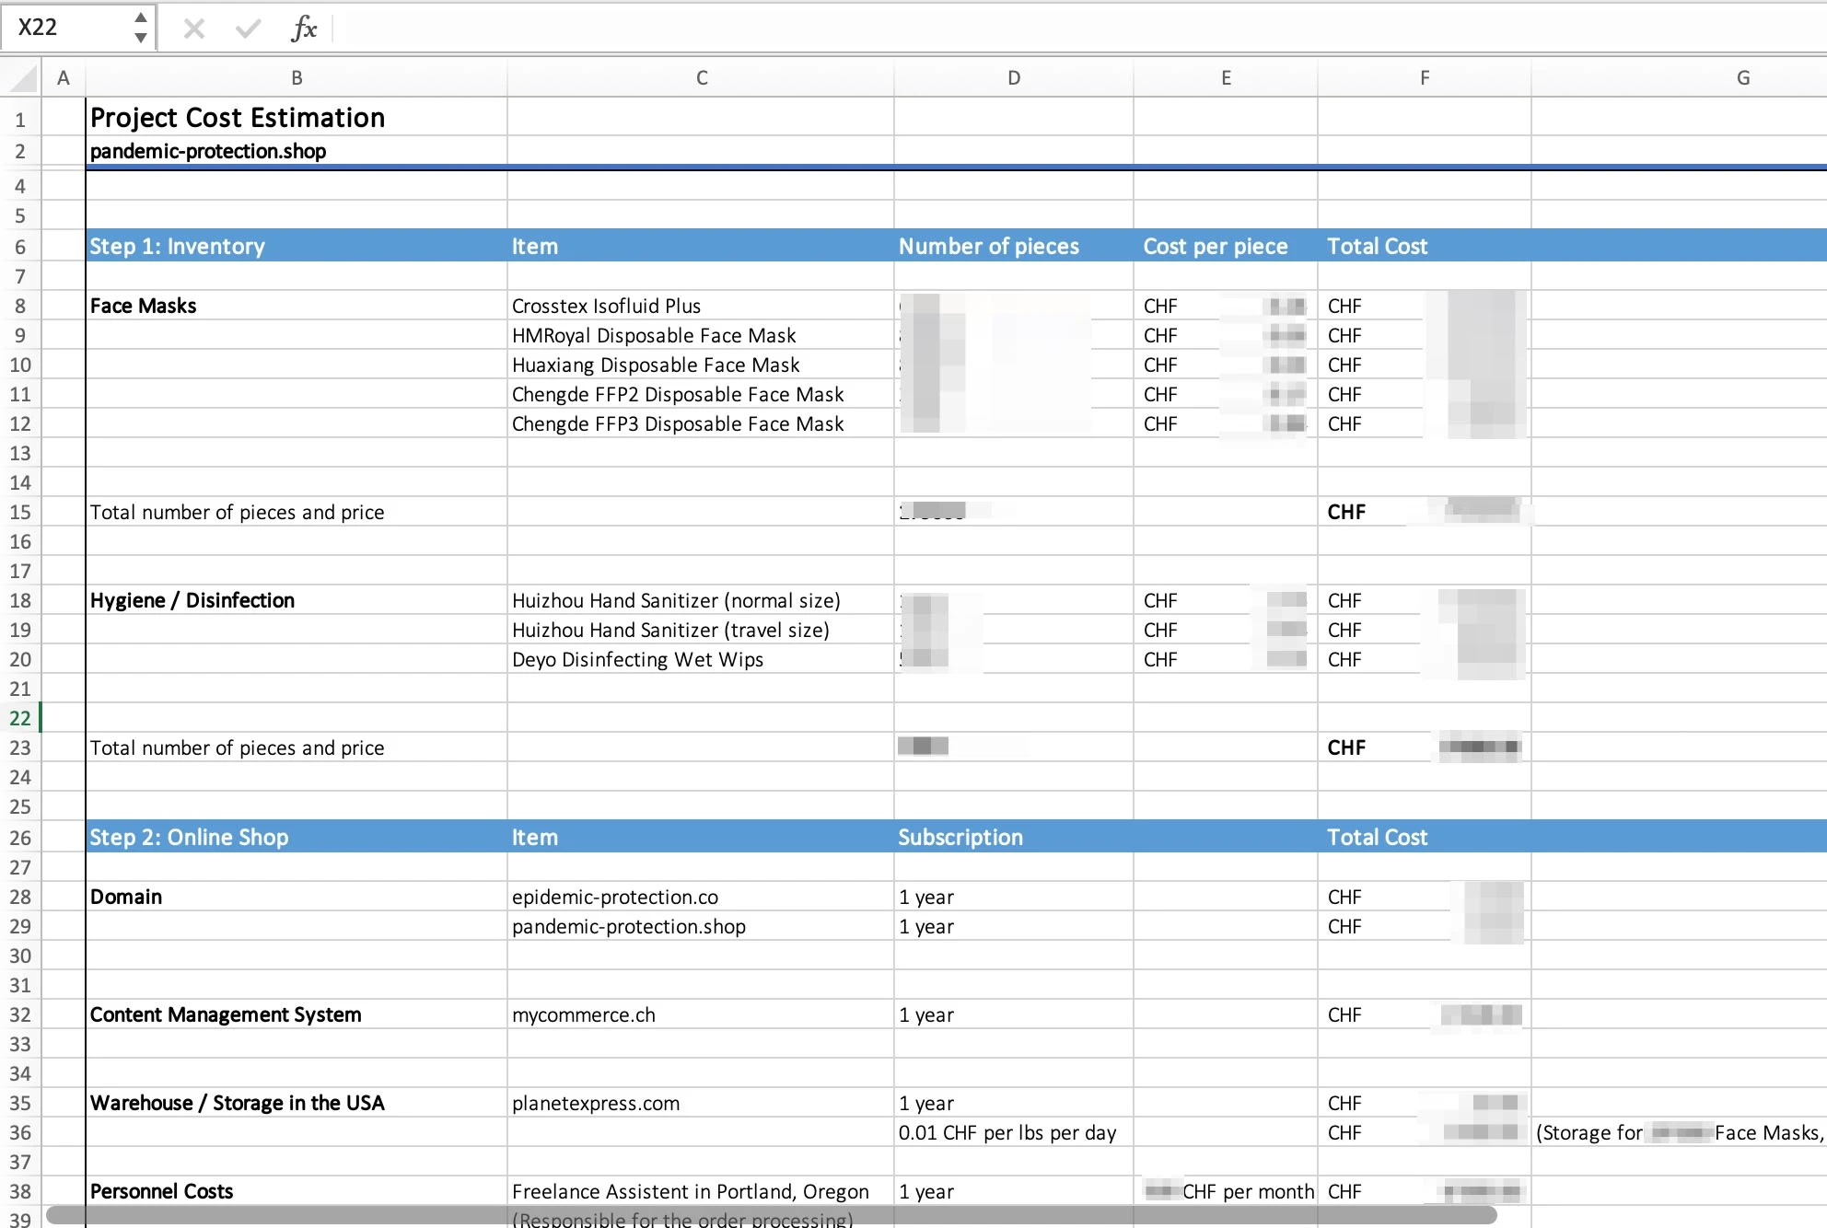Click the 'Item' header cell in row 6
Screen dimensions: 1827x1228
click(x=702, y=246)
